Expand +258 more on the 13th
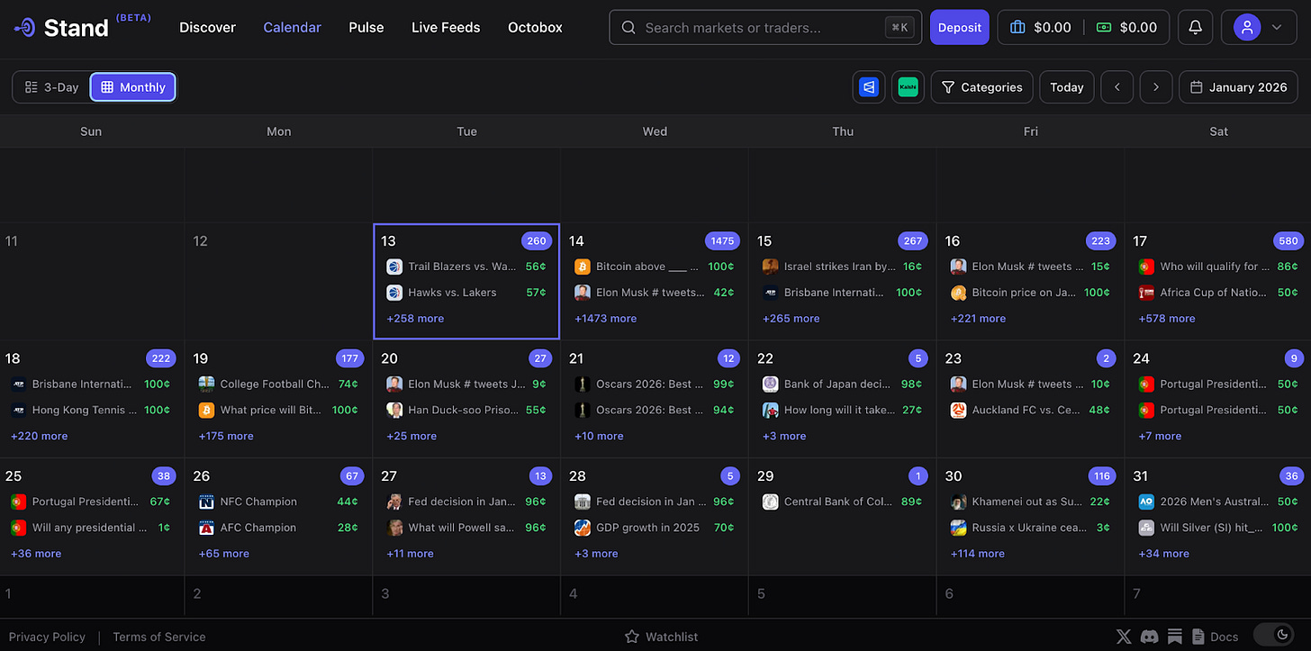The image size is (1311, 651). pyautogui.click(x=415, y=318)
